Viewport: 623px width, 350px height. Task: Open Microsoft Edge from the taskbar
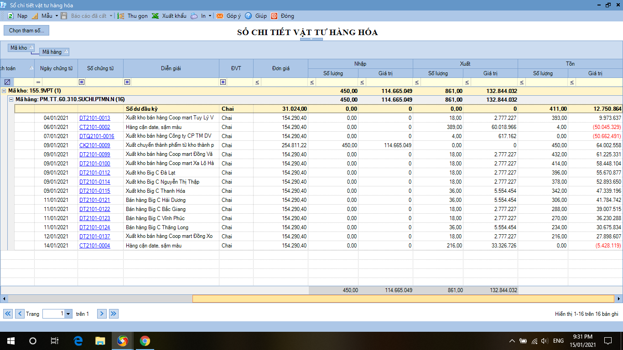coord(78,341)
